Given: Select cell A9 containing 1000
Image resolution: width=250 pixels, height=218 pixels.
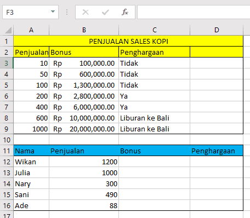Looking at the screenshot, I should [x=31, y=129].
